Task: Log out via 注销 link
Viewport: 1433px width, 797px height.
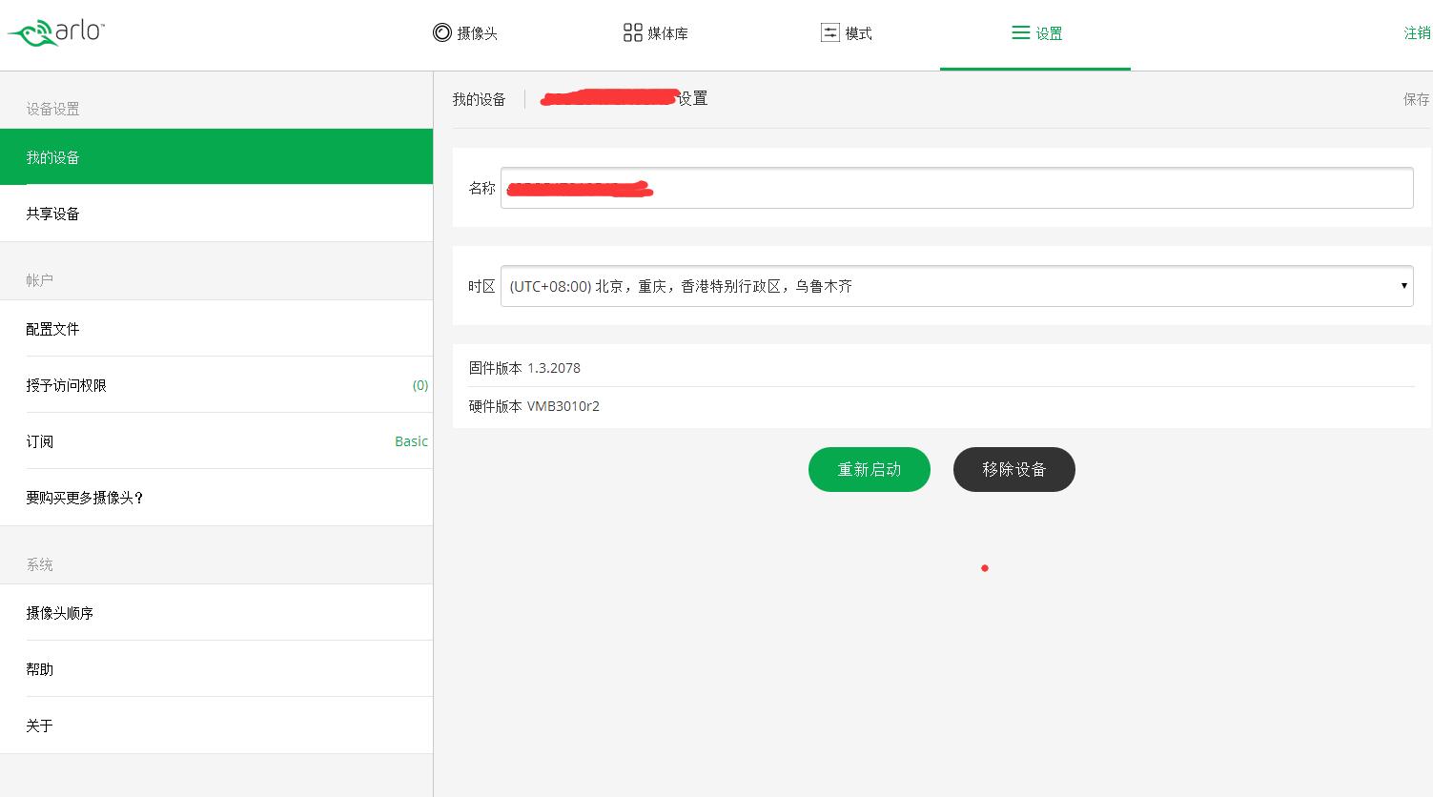Action: pos(1417,32)
